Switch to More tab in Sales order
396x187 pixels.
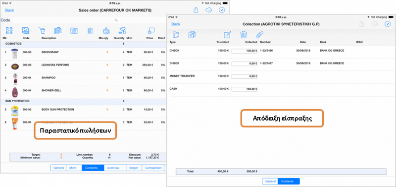[x=74, y=168]
